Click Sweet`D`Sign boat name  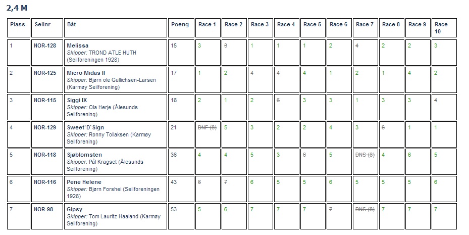(x=85, y=127)
